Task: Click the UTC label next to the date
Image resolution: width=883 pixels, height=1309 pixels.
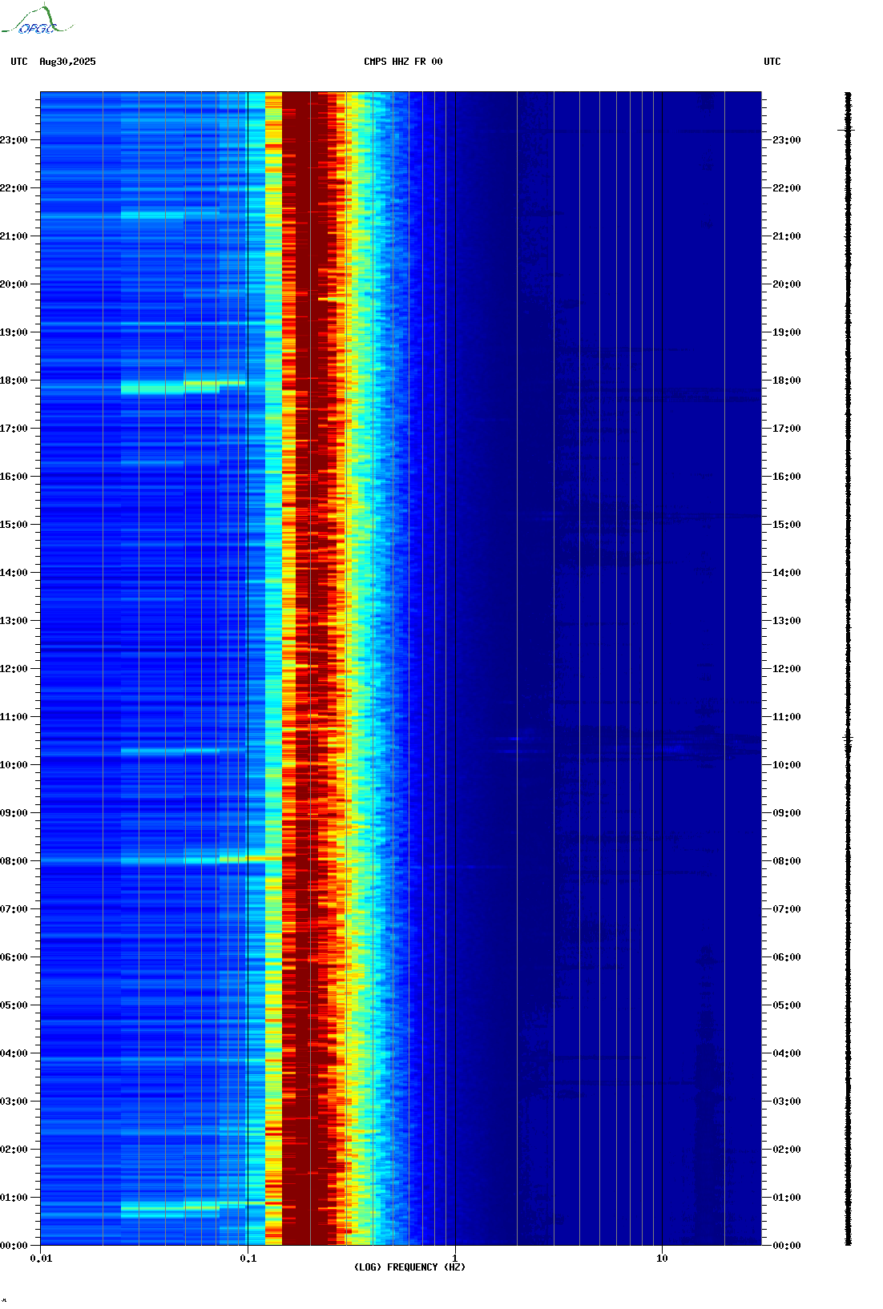Action: (19, 62)
